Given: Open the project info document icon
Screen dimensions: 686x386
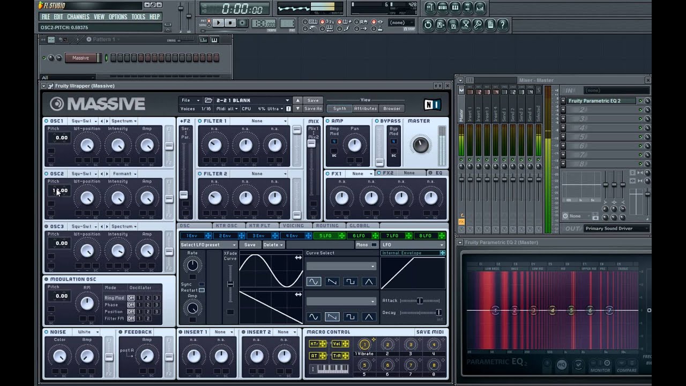Looking at the screenshot, I should pos(490,25).
